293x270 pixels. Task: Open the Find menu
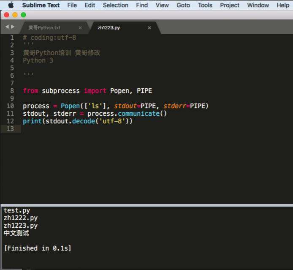pos(142,5)
